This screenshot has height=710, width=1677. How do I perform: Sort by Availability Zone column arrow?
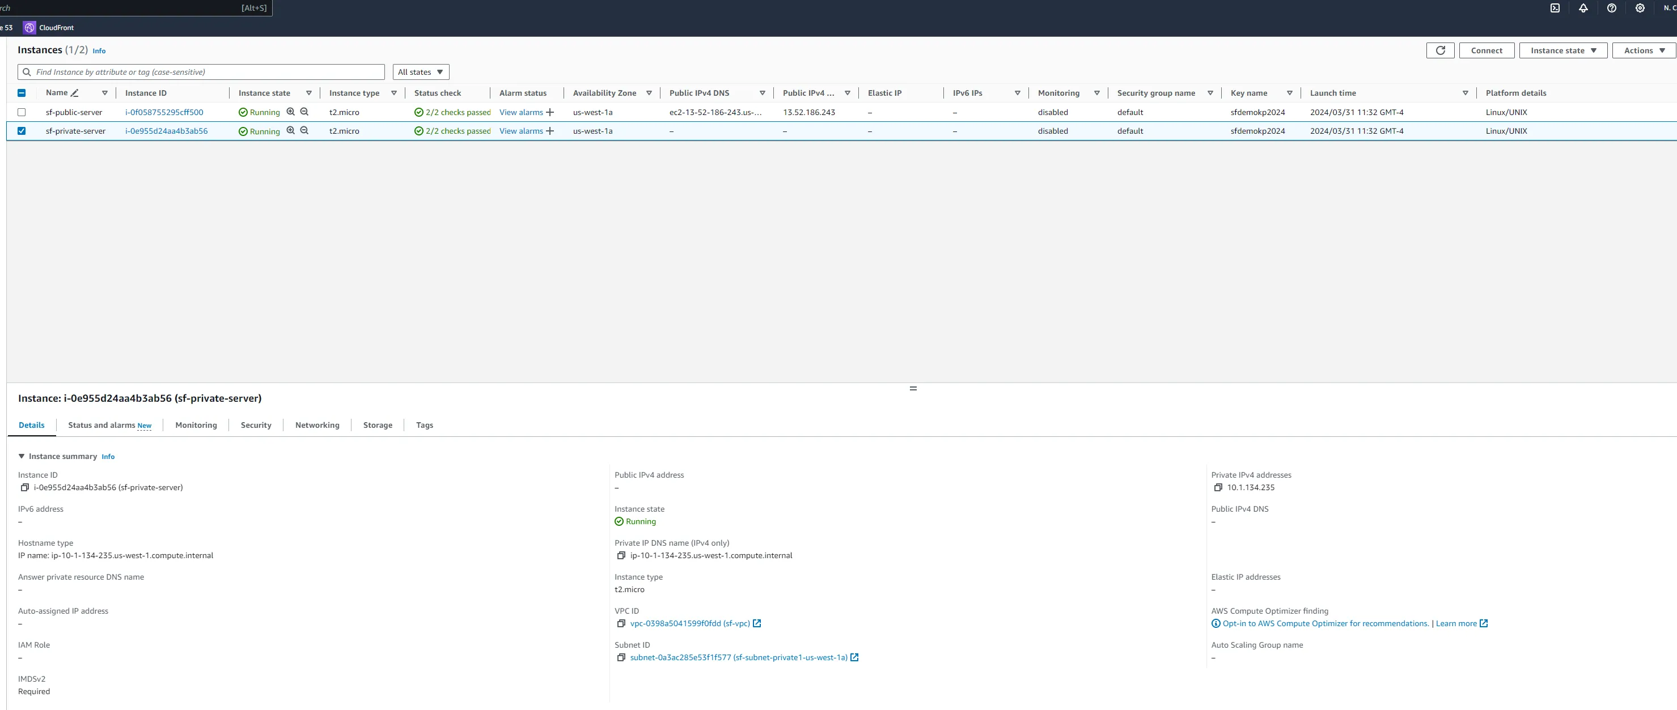649,93
